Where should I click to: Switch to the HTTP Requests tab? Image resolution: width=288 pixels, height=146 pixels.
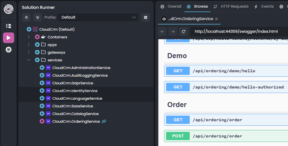(231, 6)
